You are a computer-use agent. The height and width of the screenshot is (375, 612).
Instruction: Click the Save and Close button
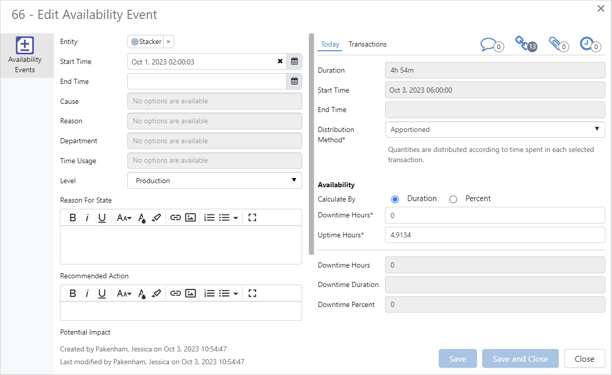click(520, 359)
